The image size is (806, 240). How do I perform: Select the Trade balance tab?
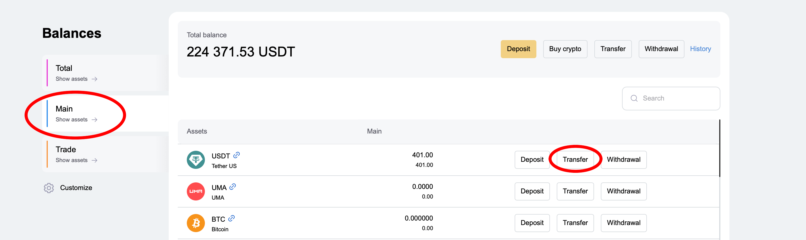coord(66,149)
